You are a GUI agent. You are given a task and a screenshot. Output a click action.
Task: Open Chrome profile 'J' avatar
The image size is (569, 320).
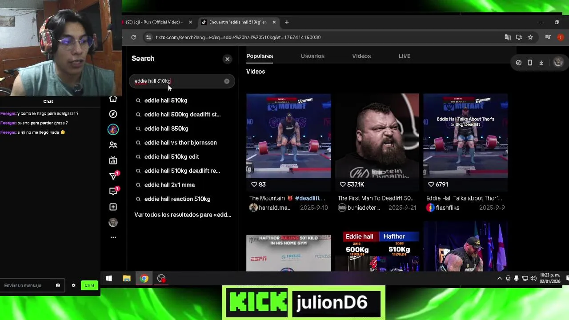tap(561, 37)
